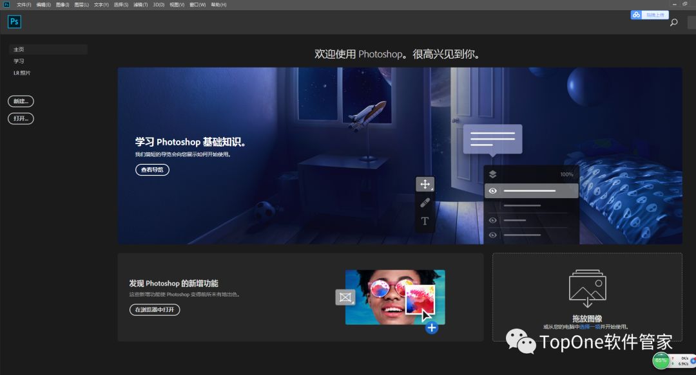Image resolution: width=696 pixels, height=375 pixels.
Task: Open the 帮助(H) menu
Action: (x=218, y=5)
